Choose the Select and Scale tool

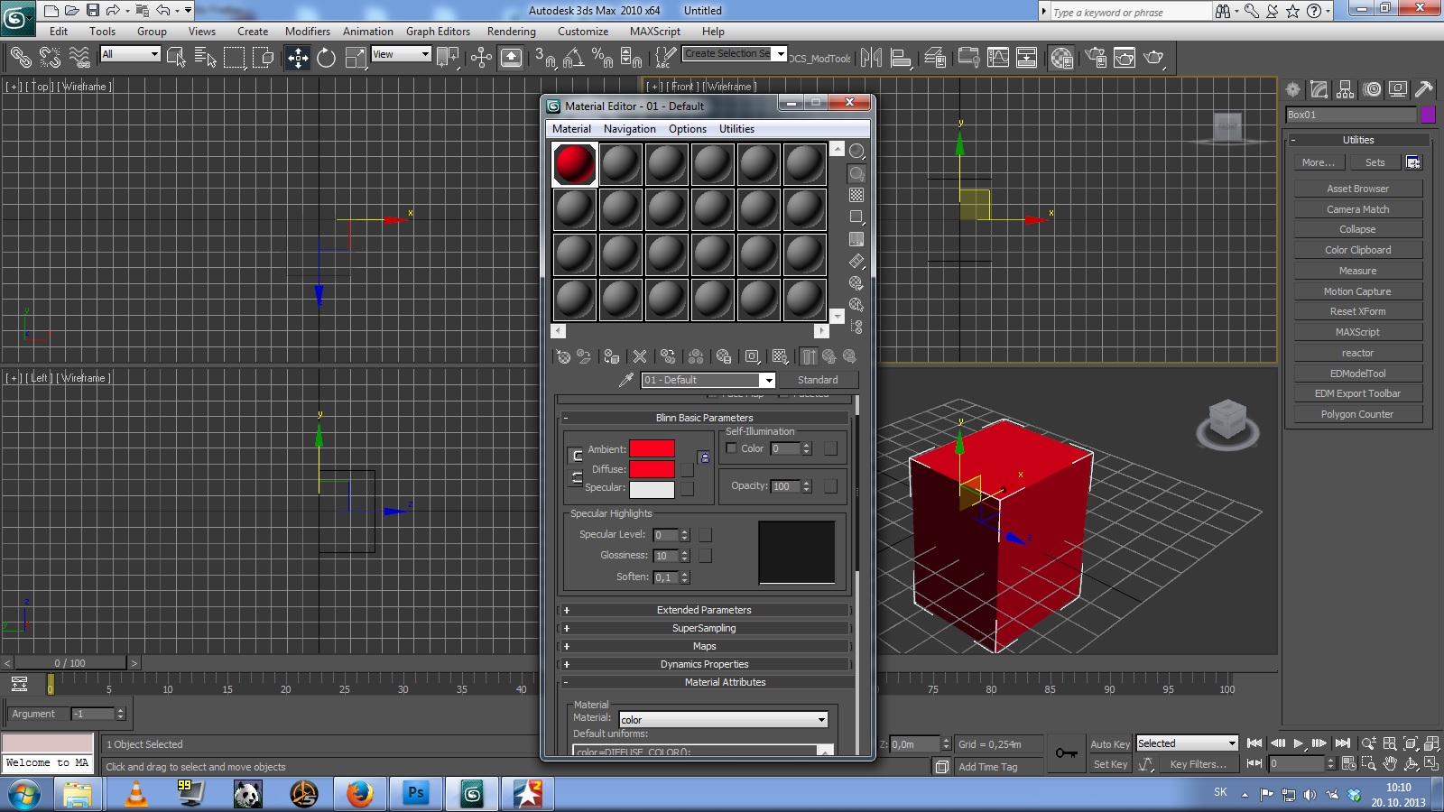(356, 58)
